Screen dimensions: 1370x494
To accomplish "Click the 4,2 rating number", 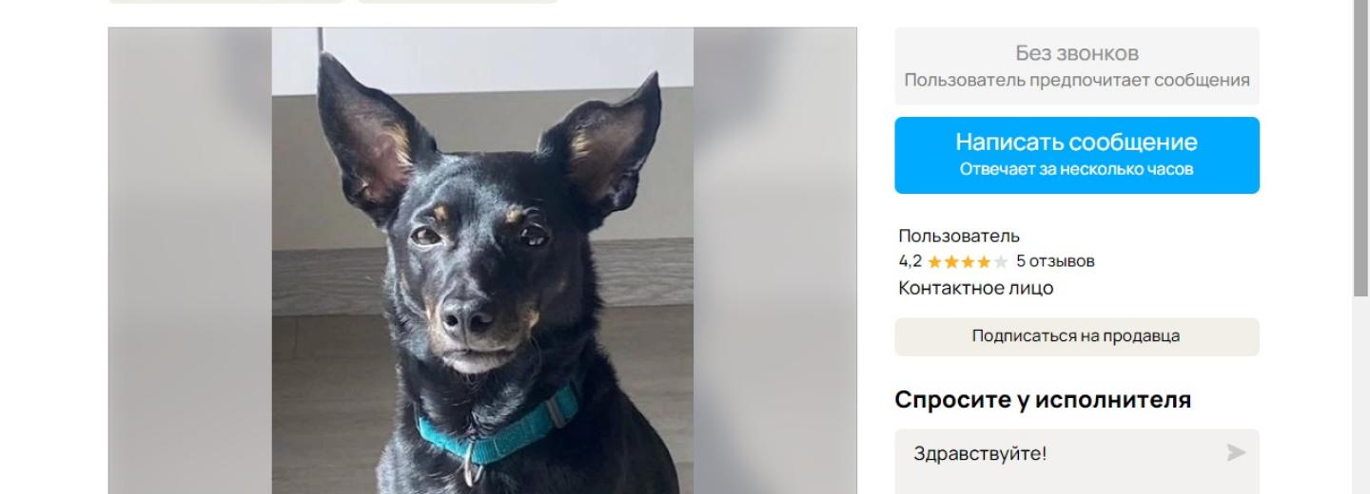I will point(910,261).
